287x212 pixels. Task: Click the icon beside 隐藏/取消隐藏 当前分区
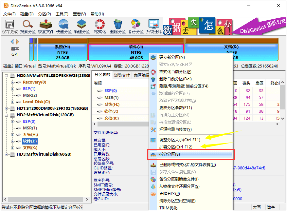[153, 86]
